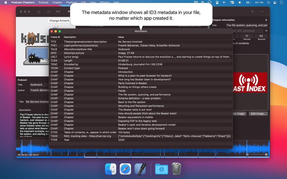Play chapter with the Chapter Information triangle
The width and height of the screenshot is (287, 179).
coord(266,20)
